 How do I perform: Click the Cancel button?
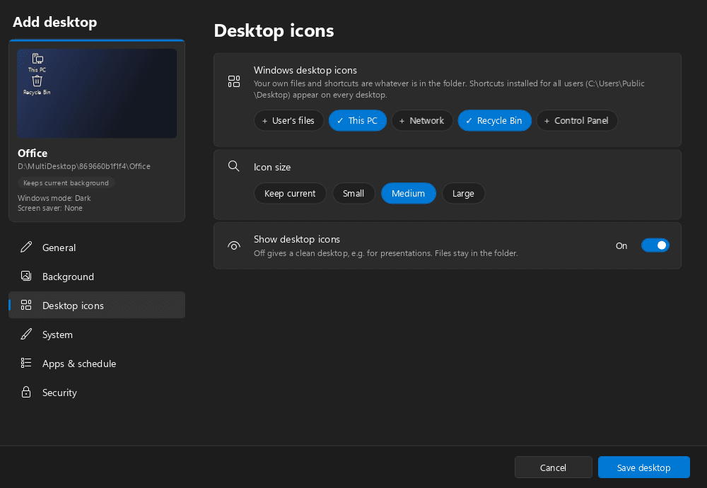pos(554,467)
